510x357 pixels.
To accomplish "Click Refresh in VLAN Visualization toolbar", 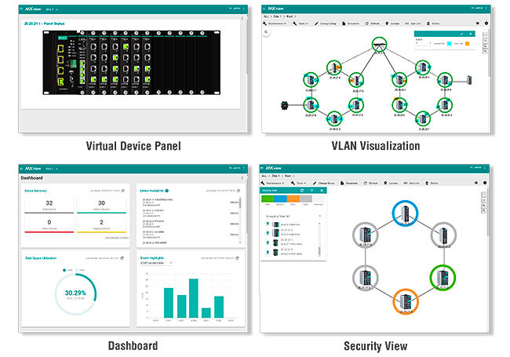I will tap(373, 24).
